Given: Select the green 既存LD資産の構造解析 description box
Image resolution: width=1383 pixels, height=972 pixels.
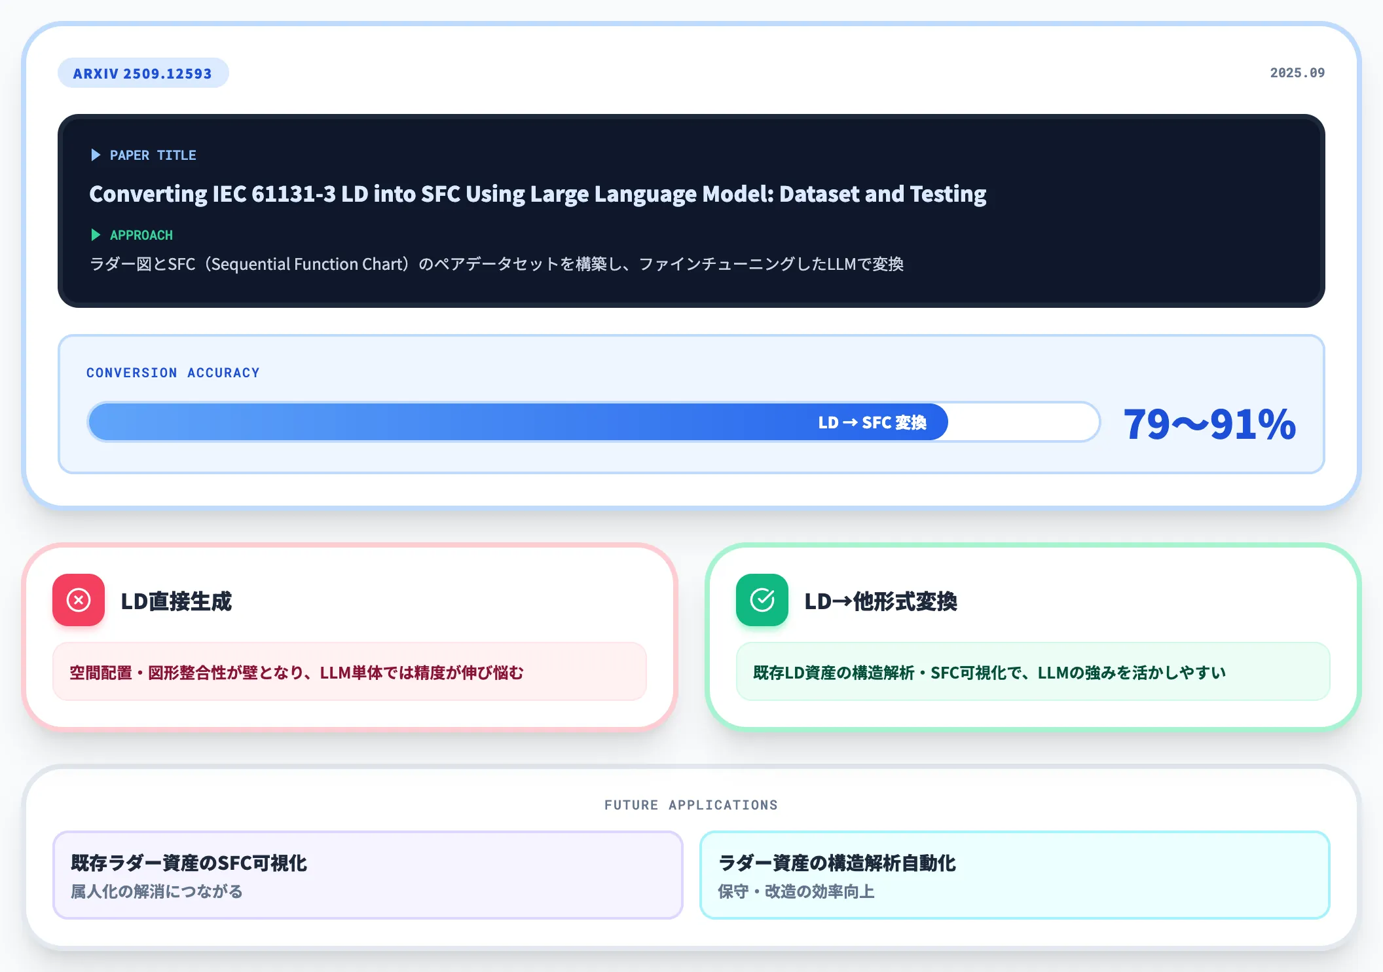Looking at the screenshot, I should tap(1033, 672).
